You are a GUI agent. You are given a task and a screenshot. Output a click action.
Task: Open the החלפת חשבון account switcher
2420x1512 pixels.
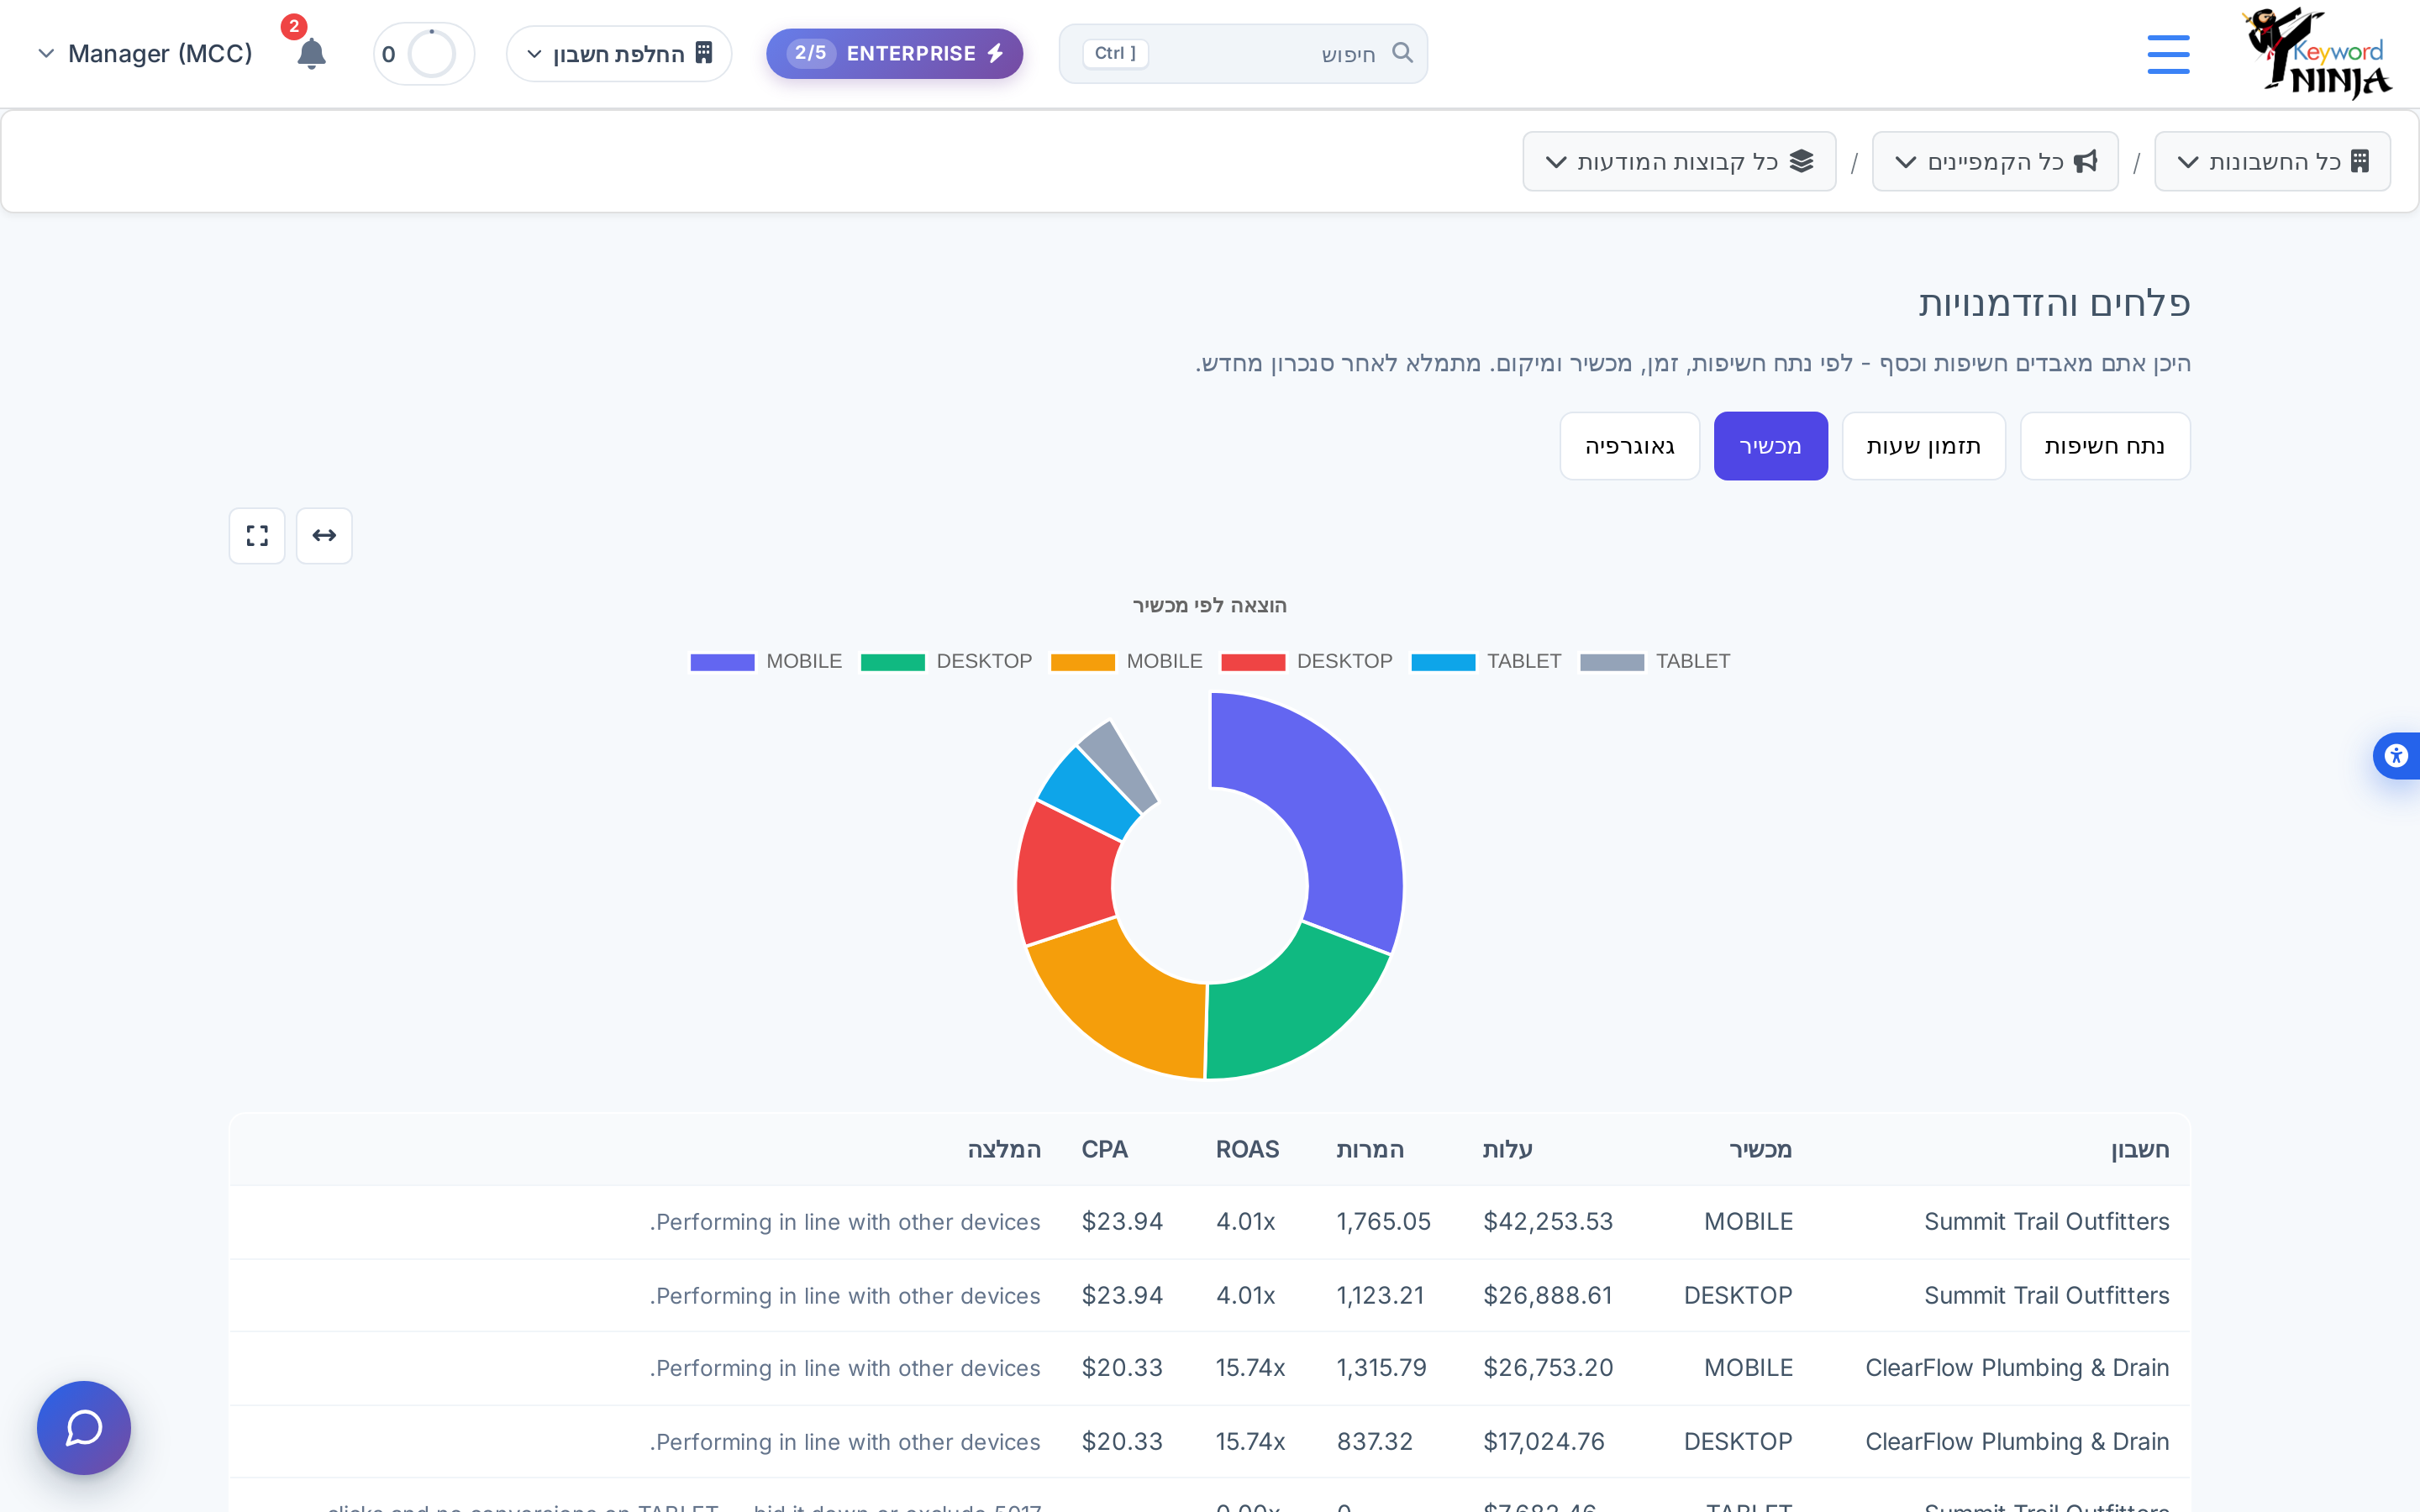pyautogui.click(x=619, y=54)
